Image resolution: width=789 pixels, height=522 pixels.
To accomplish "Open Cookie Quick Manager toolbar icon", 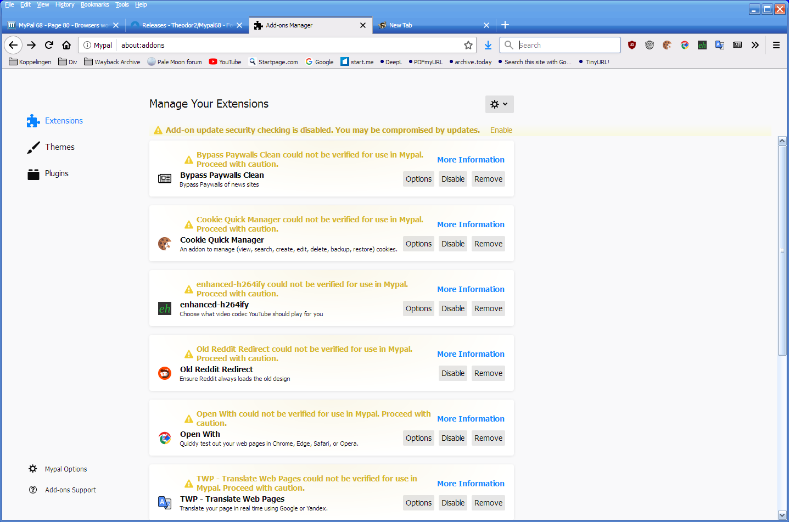I will coord(667,45).
